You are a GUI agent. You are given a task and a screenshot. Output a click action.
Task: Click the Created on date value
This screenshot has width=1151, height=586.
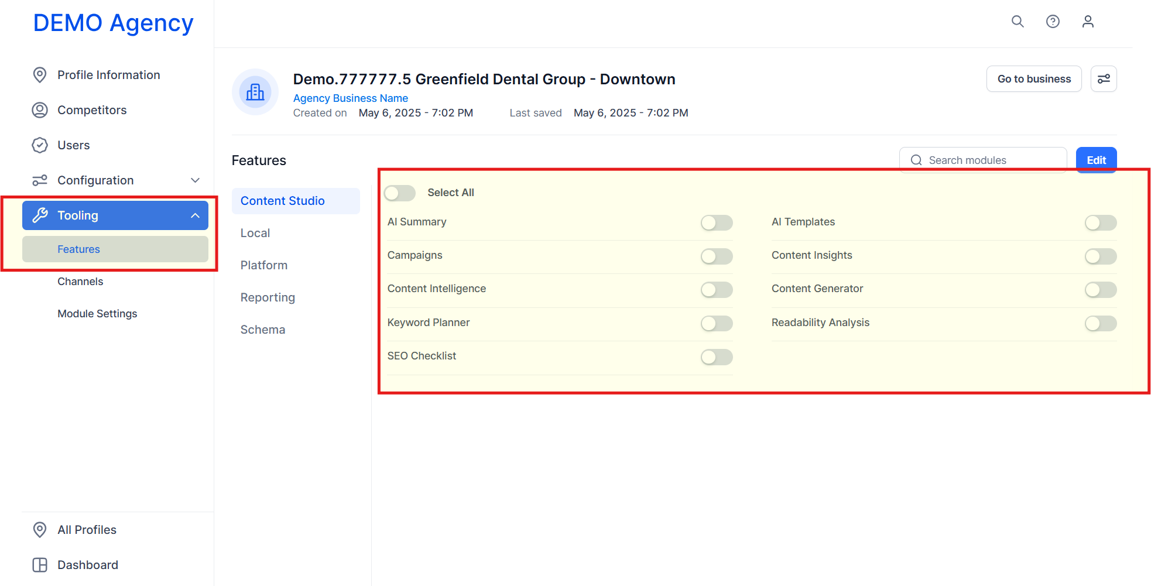tap(416, 113)
